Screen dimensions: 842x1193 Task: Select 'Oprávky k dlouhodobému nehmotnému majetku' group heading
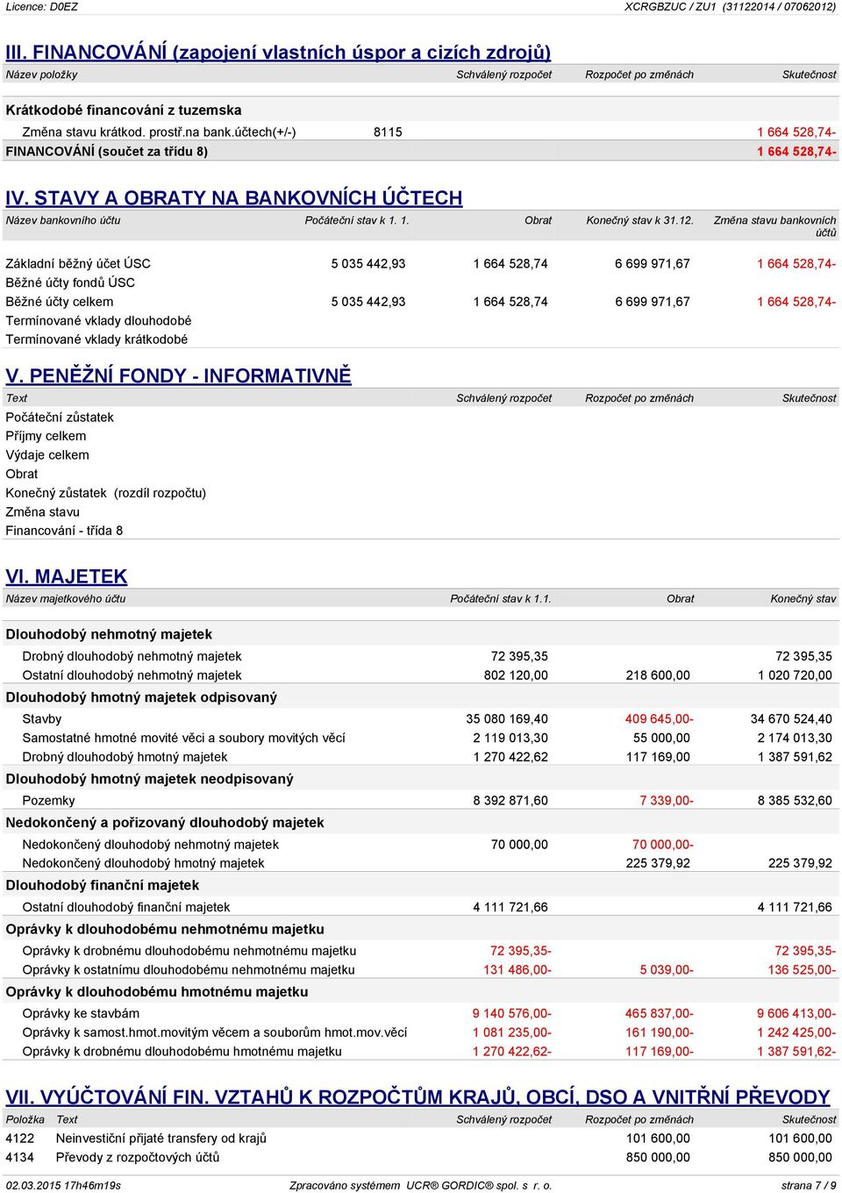[165, 929]
